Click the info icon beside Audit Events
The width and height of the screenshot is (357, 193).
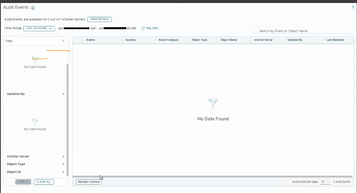click(x=33, y=8)
